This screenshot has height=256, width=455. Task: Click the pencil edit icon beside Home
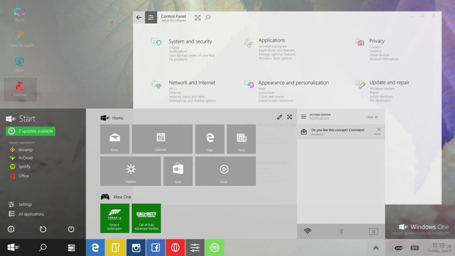pos(279,117)
